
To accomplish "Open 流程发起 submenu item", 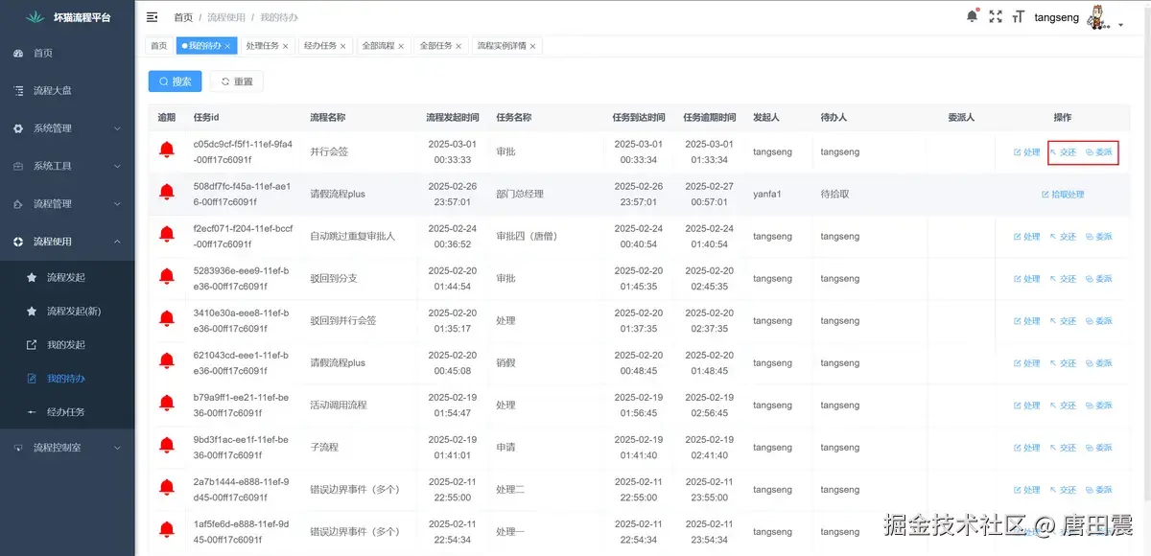I will point(67,277).
